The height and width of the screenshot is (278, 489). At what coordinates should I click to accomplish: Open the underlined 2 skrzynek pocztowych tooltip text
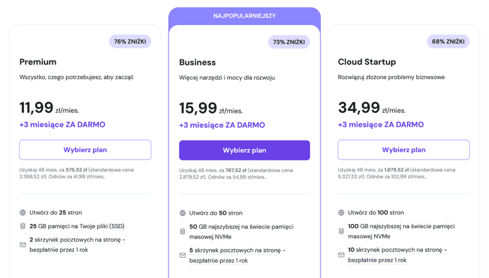point(77,245)
